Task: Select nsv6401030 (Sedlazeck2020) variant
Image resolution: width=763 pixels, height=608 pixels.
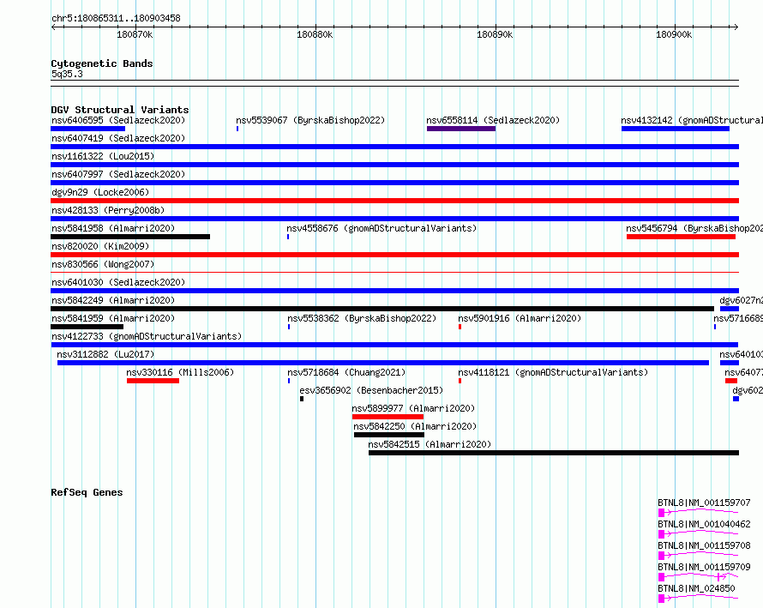Action: pyautogui.click(x=118, y=282)
